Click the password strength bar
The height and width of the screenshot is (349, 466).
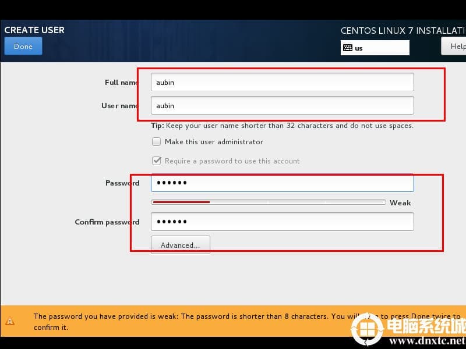[x=269, y=202]
